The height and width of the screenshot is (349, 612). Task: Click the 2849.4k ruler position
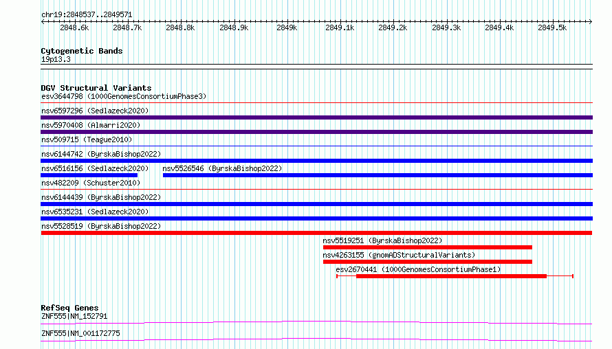[x=499, y=27]
